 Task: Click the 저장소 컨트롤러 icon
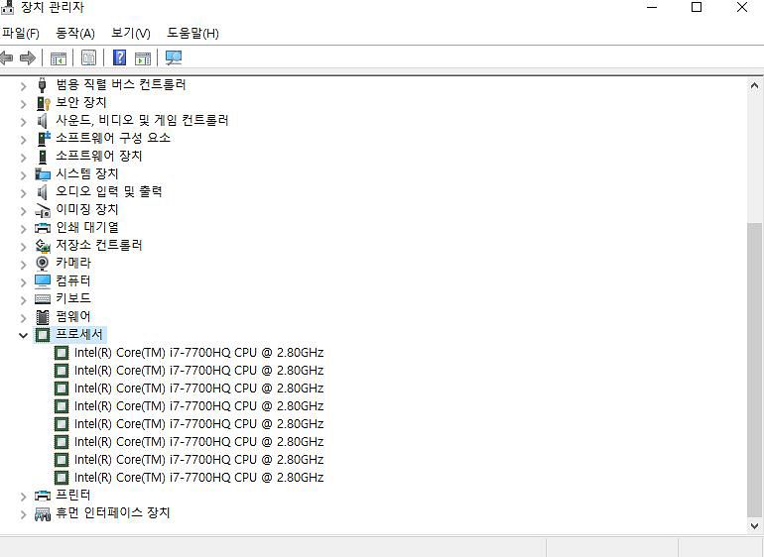pyautogui.click(x=43, y=246)
